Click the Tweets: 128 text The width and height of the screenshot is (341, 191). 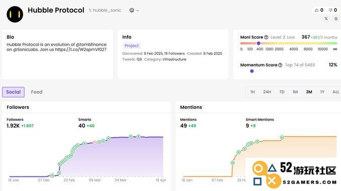(x=132, y=59)
